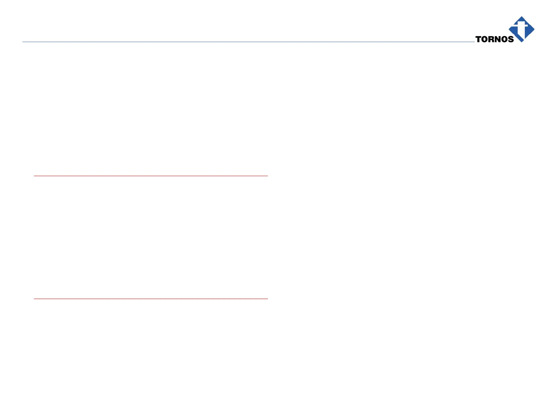Click the diamond logo's bottom blue tip

522,41
